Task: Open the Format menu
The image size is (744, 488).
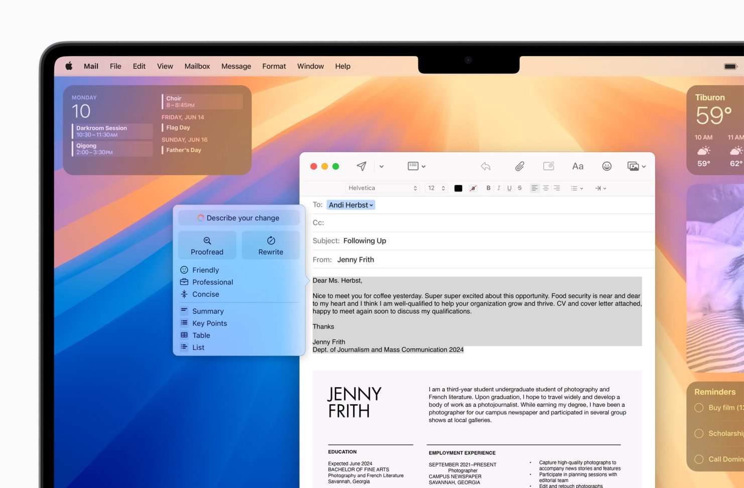Action: pos(274,66)
